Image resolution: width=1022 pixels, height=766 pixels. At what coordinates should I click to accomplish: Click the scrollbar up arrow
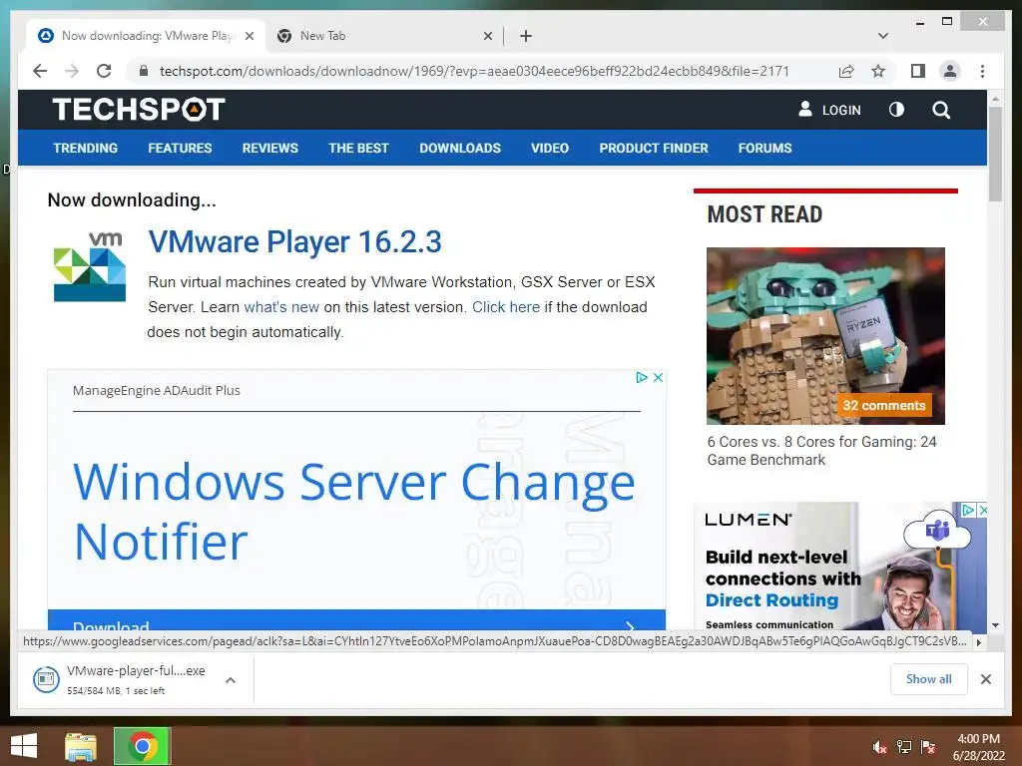(x=995, y=99)
